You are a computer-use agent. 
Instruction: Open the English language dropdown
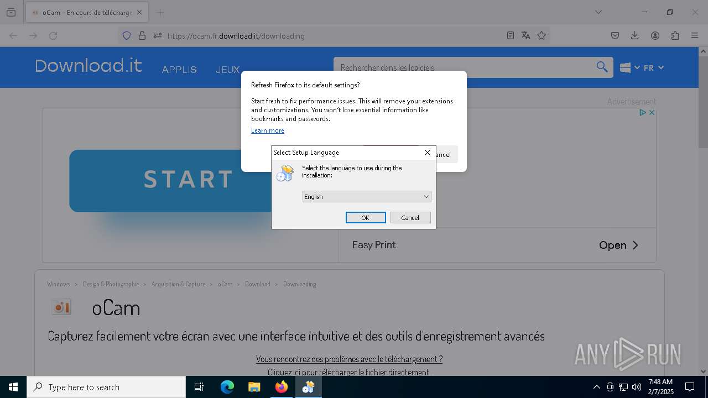point(367,197)
